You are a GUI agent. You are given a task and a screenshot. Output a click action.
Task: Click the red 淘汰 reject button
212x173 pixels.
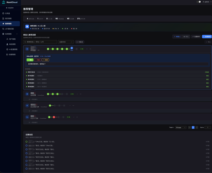click(x=38, y=60)
